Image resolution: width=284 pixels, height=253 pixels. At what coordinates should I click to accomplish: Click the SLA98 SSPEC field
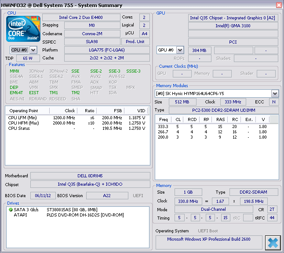point(92,42)
